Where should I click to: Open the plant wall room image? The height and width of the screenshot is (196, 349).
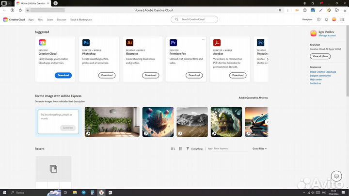point(112,122)
